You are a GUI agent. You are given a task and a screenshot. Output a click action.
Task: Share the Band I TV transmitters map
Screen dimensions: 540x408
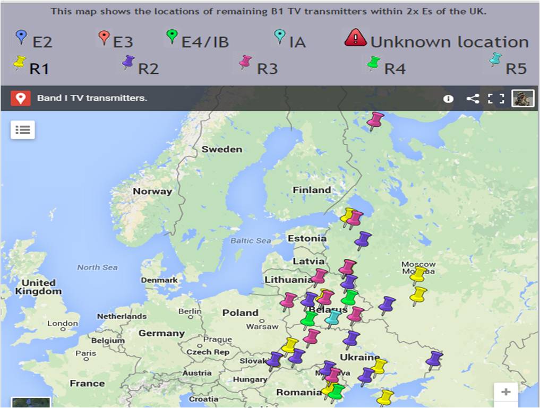click(473, 99)
